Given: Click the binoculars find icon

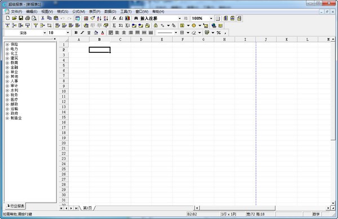Looking at the screenshot, I should click(x=136, y=19).
